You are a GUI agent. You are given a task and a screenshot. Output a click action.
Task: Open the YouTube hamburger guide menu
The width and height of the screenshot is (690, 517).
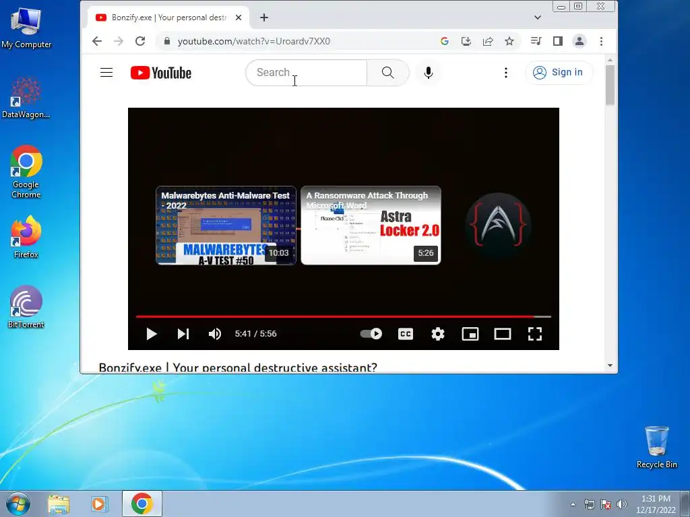106,73
